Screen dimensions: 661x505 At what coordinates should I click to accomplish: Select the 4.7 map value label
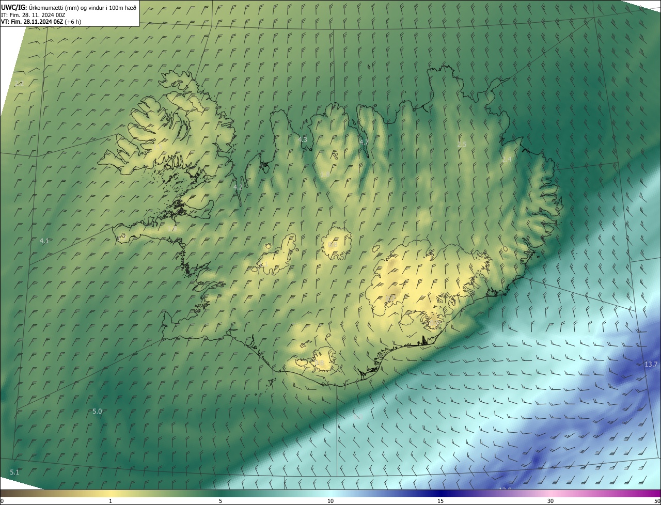(x=364, y=142)
